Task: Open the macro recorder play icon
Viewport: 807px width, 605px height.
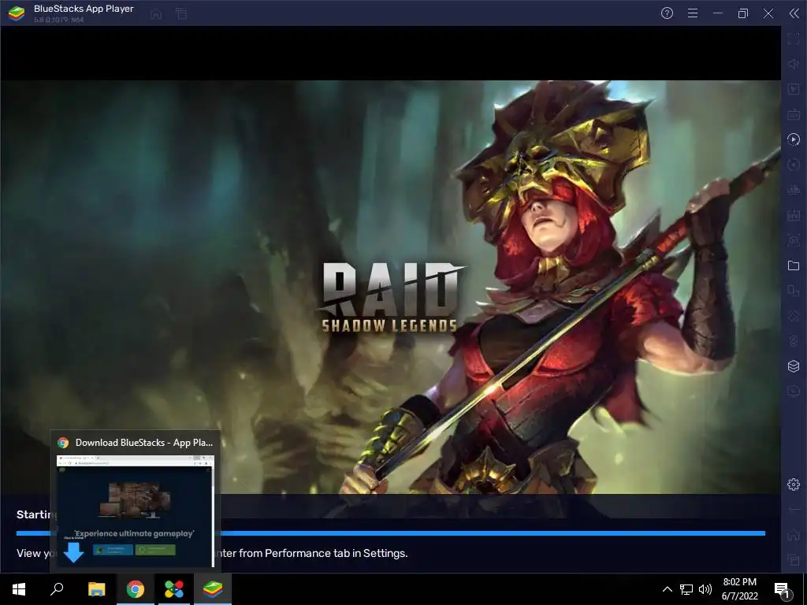Action: [x=794, y=139]
